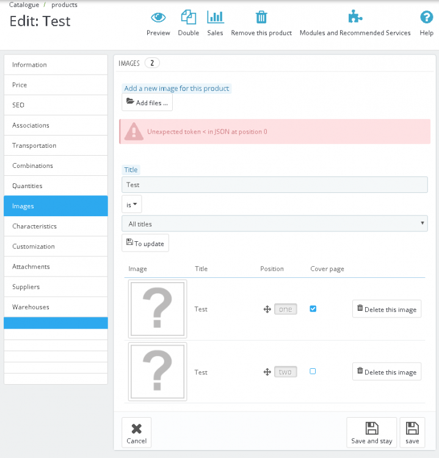Click the Preview eye icon

(x=158, y=17)
